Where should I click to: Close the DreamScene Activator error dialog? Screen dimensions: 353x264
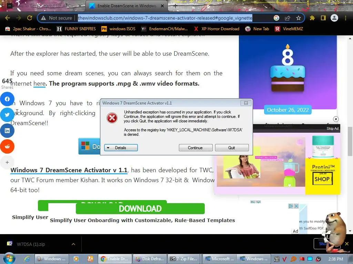pos(246,103)
